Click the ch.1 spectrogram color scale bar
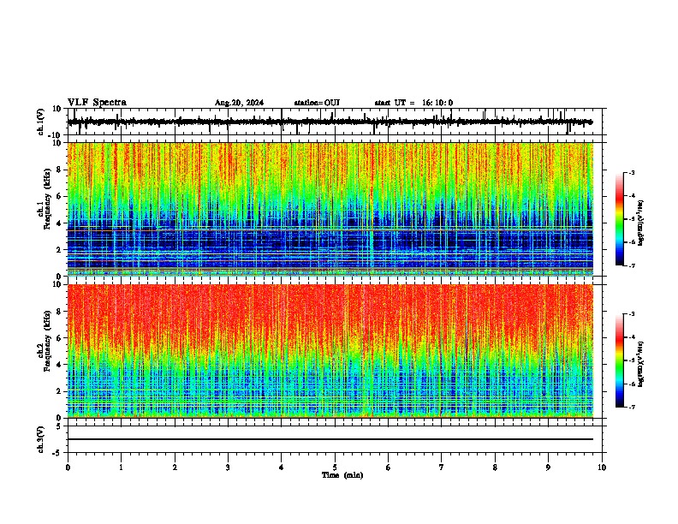Image resolution: width=678 pixels, height=524 pixels. [619, 219]
